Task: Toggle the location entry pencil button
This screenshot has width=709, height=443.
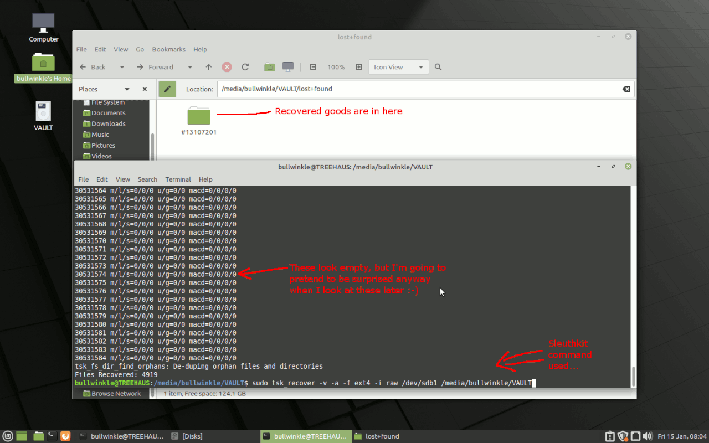Action: point(167,89)
